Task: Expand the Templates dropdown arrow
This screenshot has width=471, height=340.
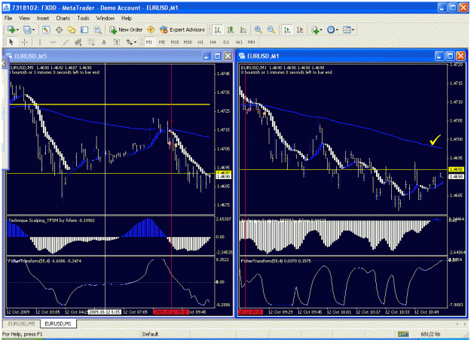Action: [x=353, y=30]
